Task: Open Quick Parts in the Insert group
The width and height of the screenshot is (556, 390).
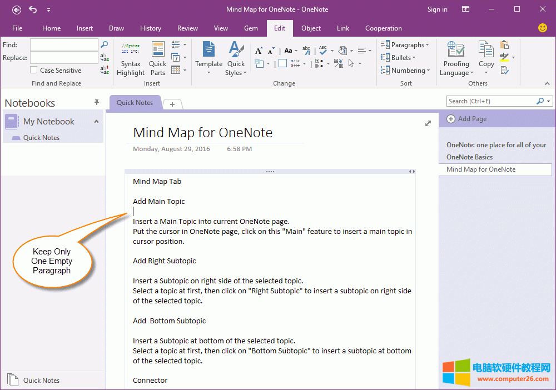Action: click(158, 59)
